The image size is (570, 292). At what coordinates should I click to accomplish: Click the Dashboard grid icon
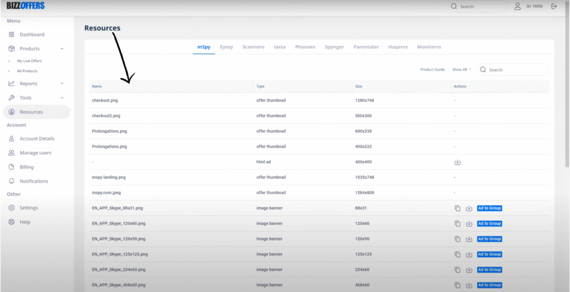click(12, 34)
